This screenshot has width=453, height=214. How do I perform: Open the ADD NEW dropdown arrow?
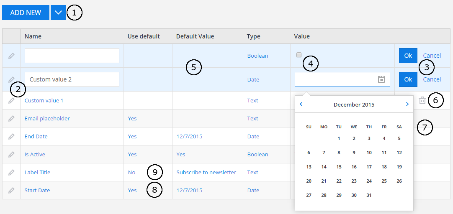click(x=58, y=13)
